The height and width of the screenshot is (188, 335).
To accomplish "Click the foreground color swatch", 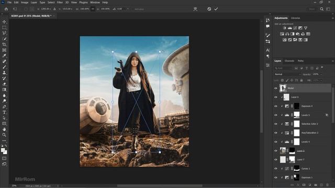I will pos(3,150).
